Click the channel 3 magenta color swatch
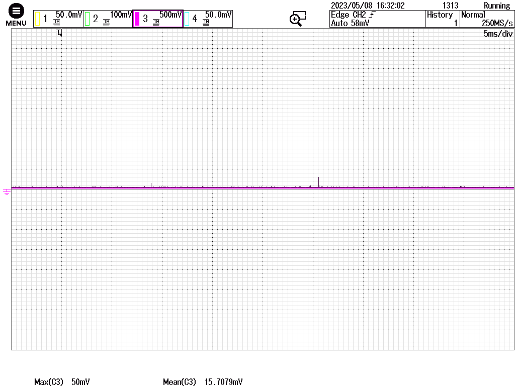 click(137, 19)
